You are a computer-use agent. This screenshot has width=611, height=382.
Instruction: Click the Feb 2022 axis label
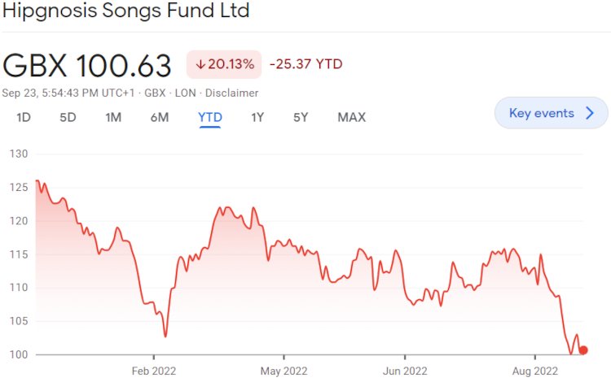(154, 371)
